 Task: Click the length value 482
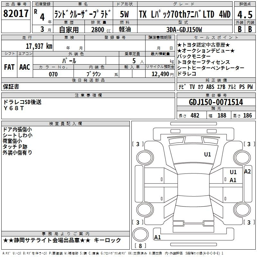195,115
